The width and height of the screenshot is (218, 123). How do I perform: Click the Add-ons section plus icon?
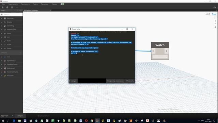(20, 53)
